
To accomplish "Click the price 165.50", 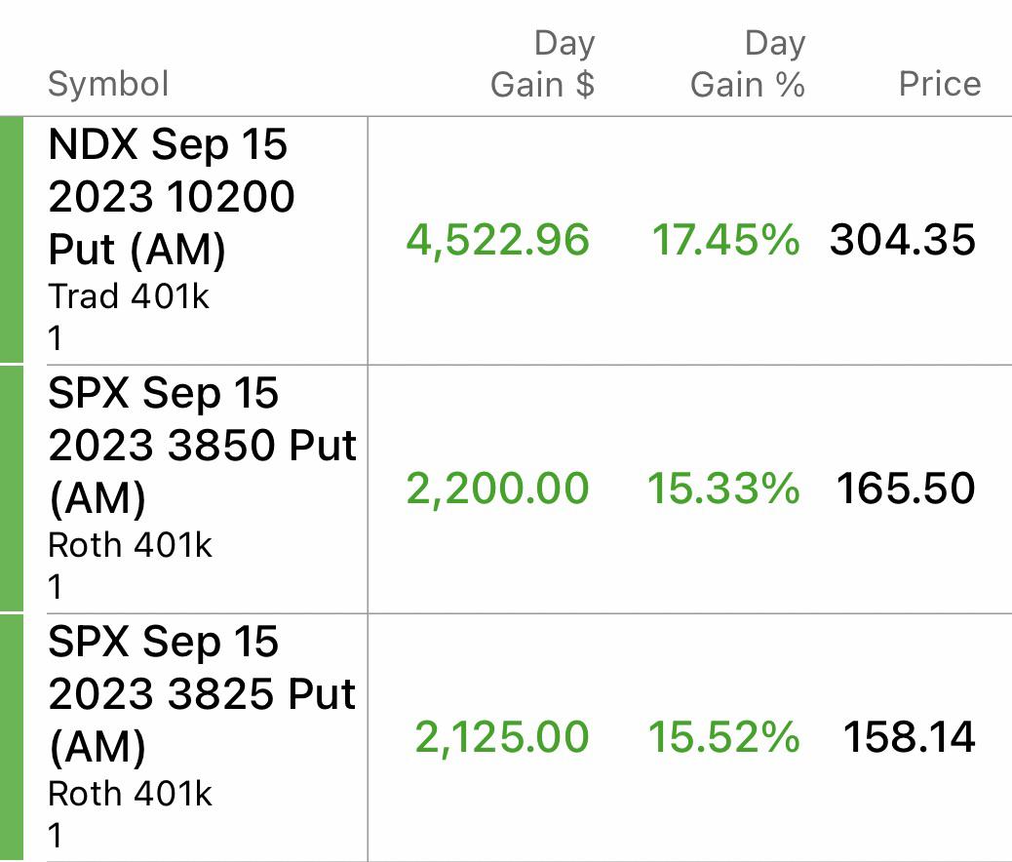I will point(906,489).
